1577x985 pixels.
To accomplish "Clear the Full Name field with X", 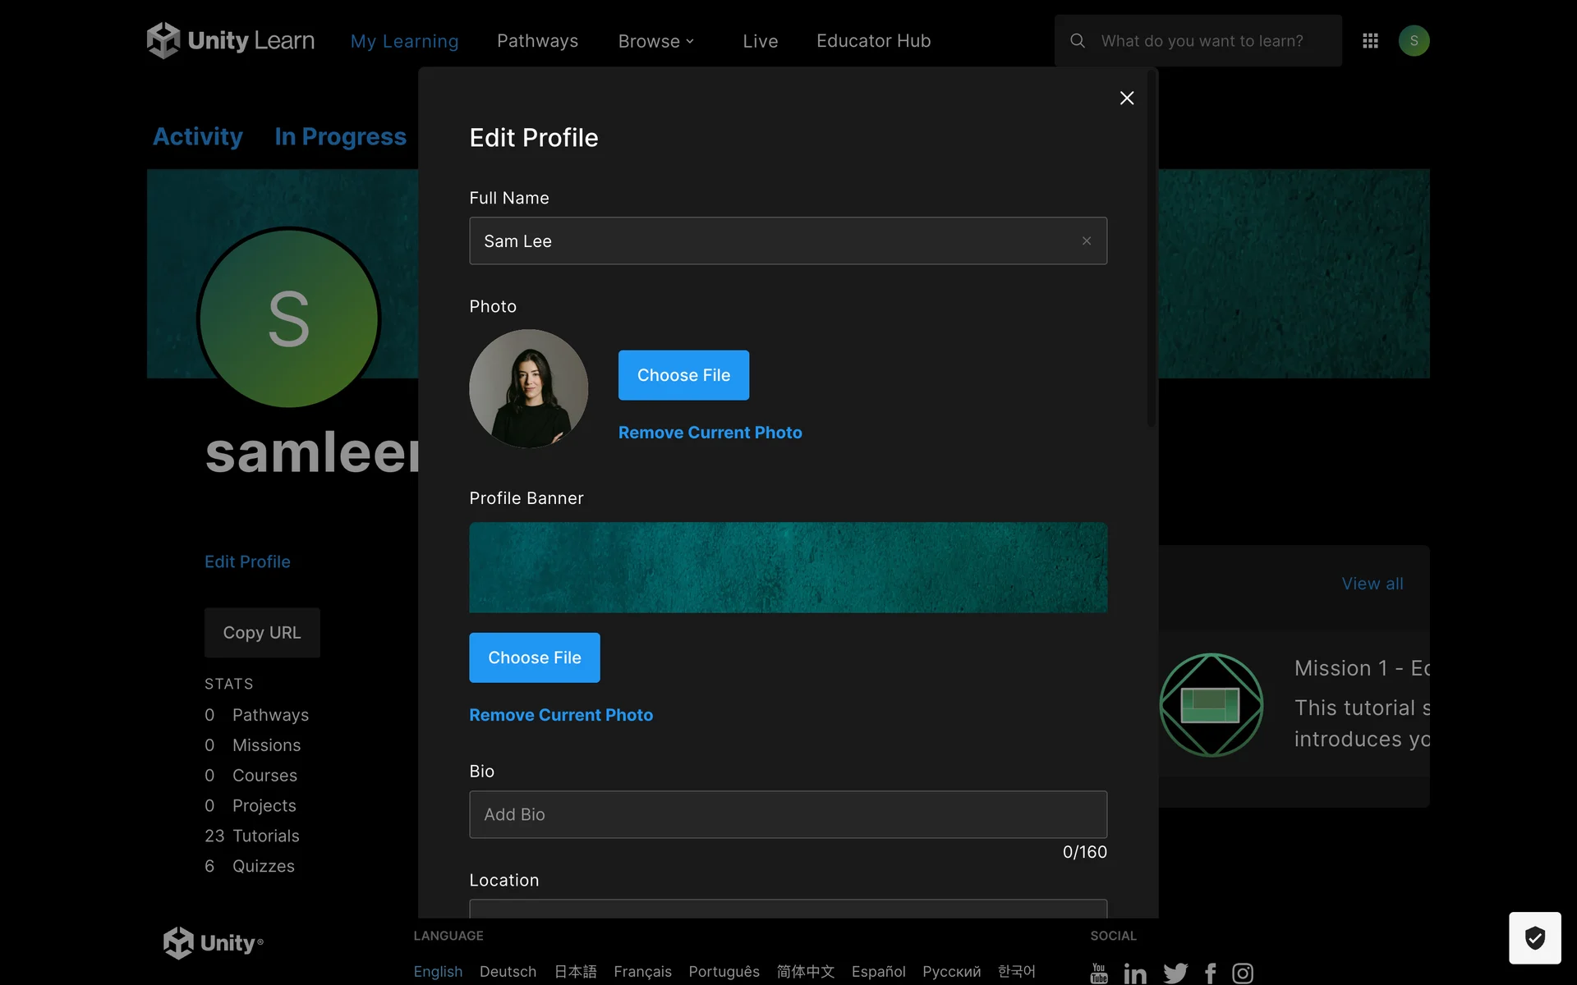I will coord(1087,241).
